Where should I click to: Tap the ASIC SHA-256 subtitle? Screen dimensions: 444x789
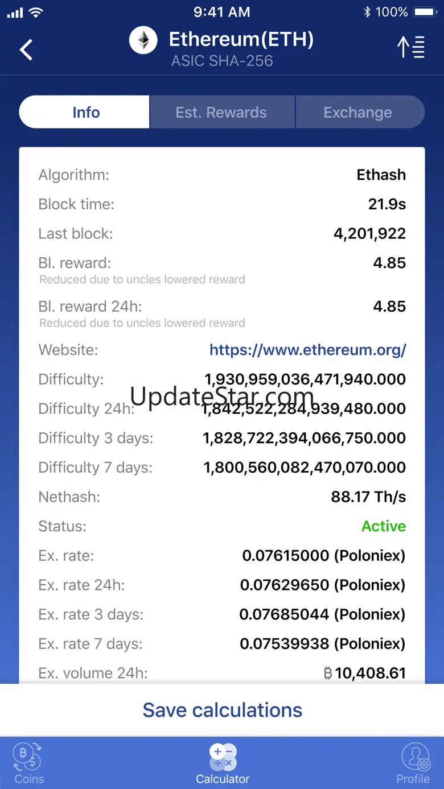[222, 61]
